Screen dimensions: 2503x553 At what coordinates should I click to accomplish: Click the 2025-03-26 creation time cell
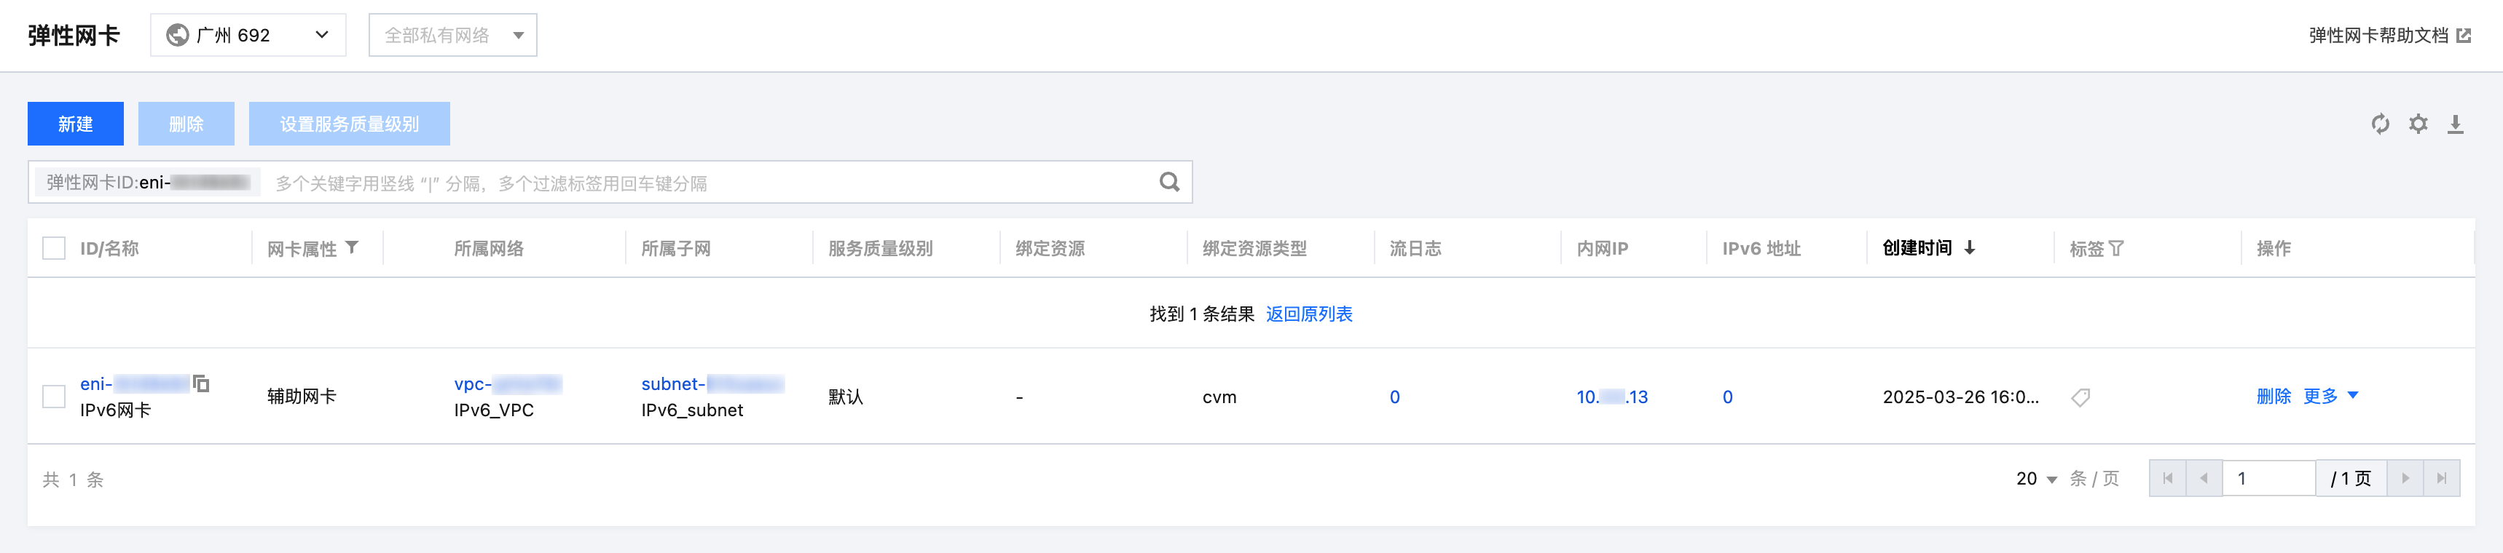(x=1961, y=397)
